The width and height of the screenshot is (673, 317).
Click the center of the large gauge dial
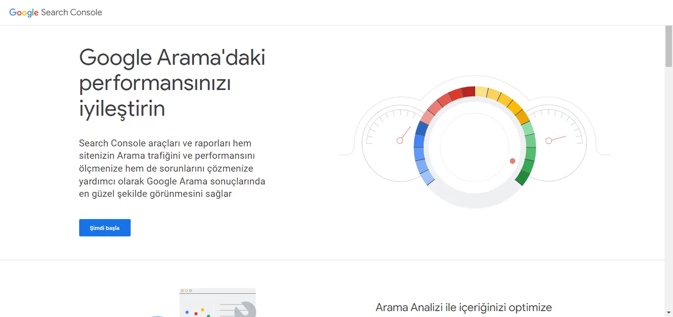(475, 147)
